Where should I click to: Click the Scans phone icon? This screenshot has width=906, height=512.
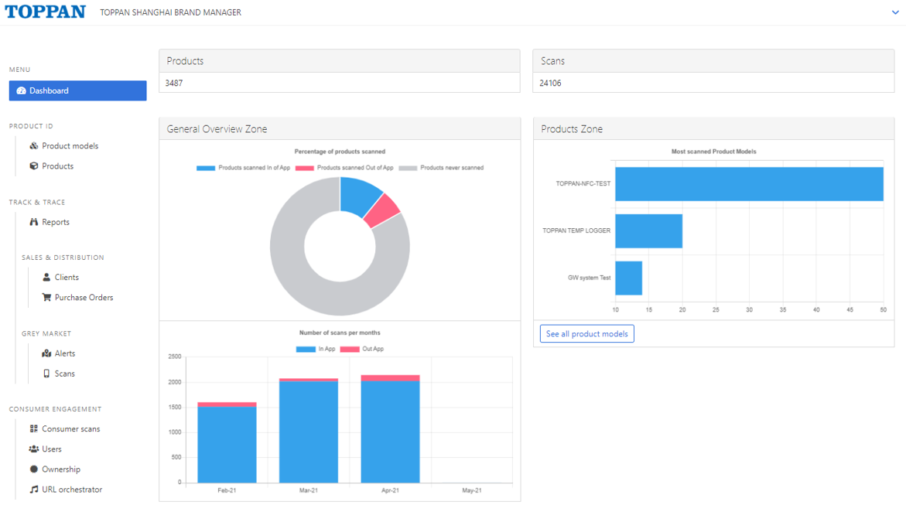pyautogui.click(x=46, y=374)
